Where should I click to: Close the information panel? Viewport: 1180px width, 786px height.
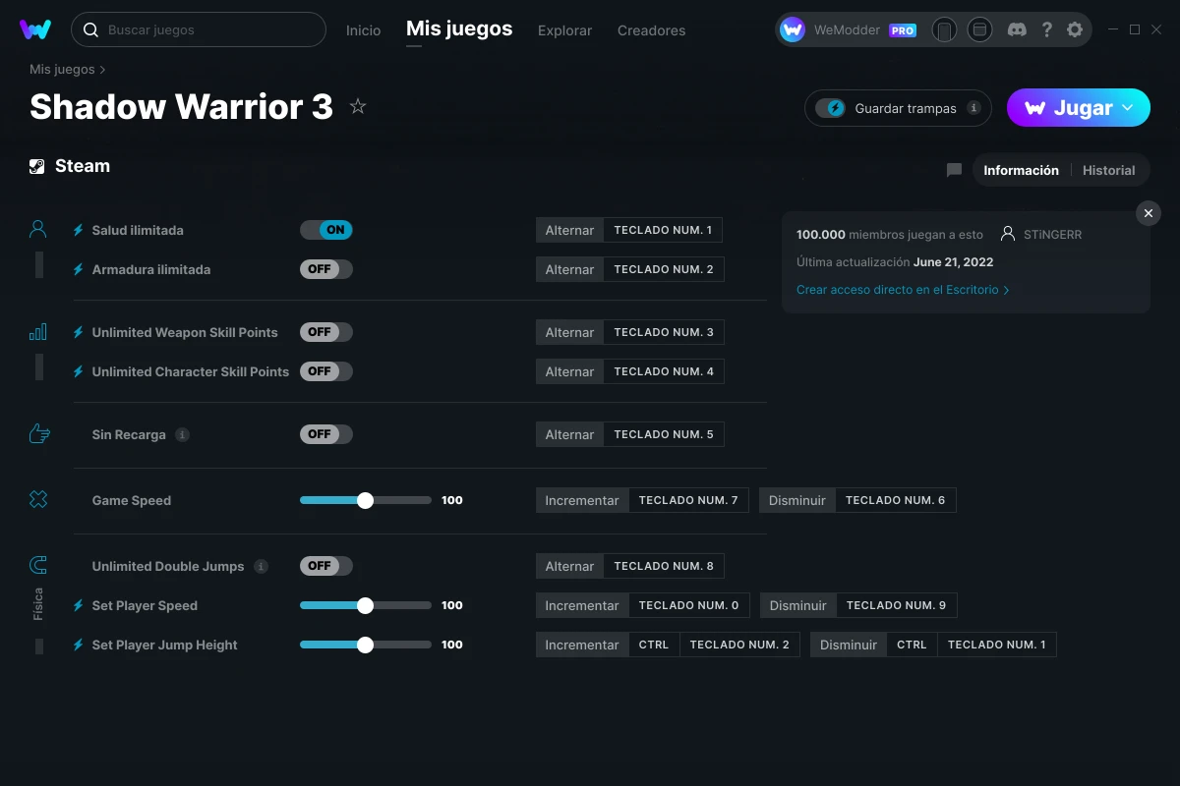coord(1148,213)
